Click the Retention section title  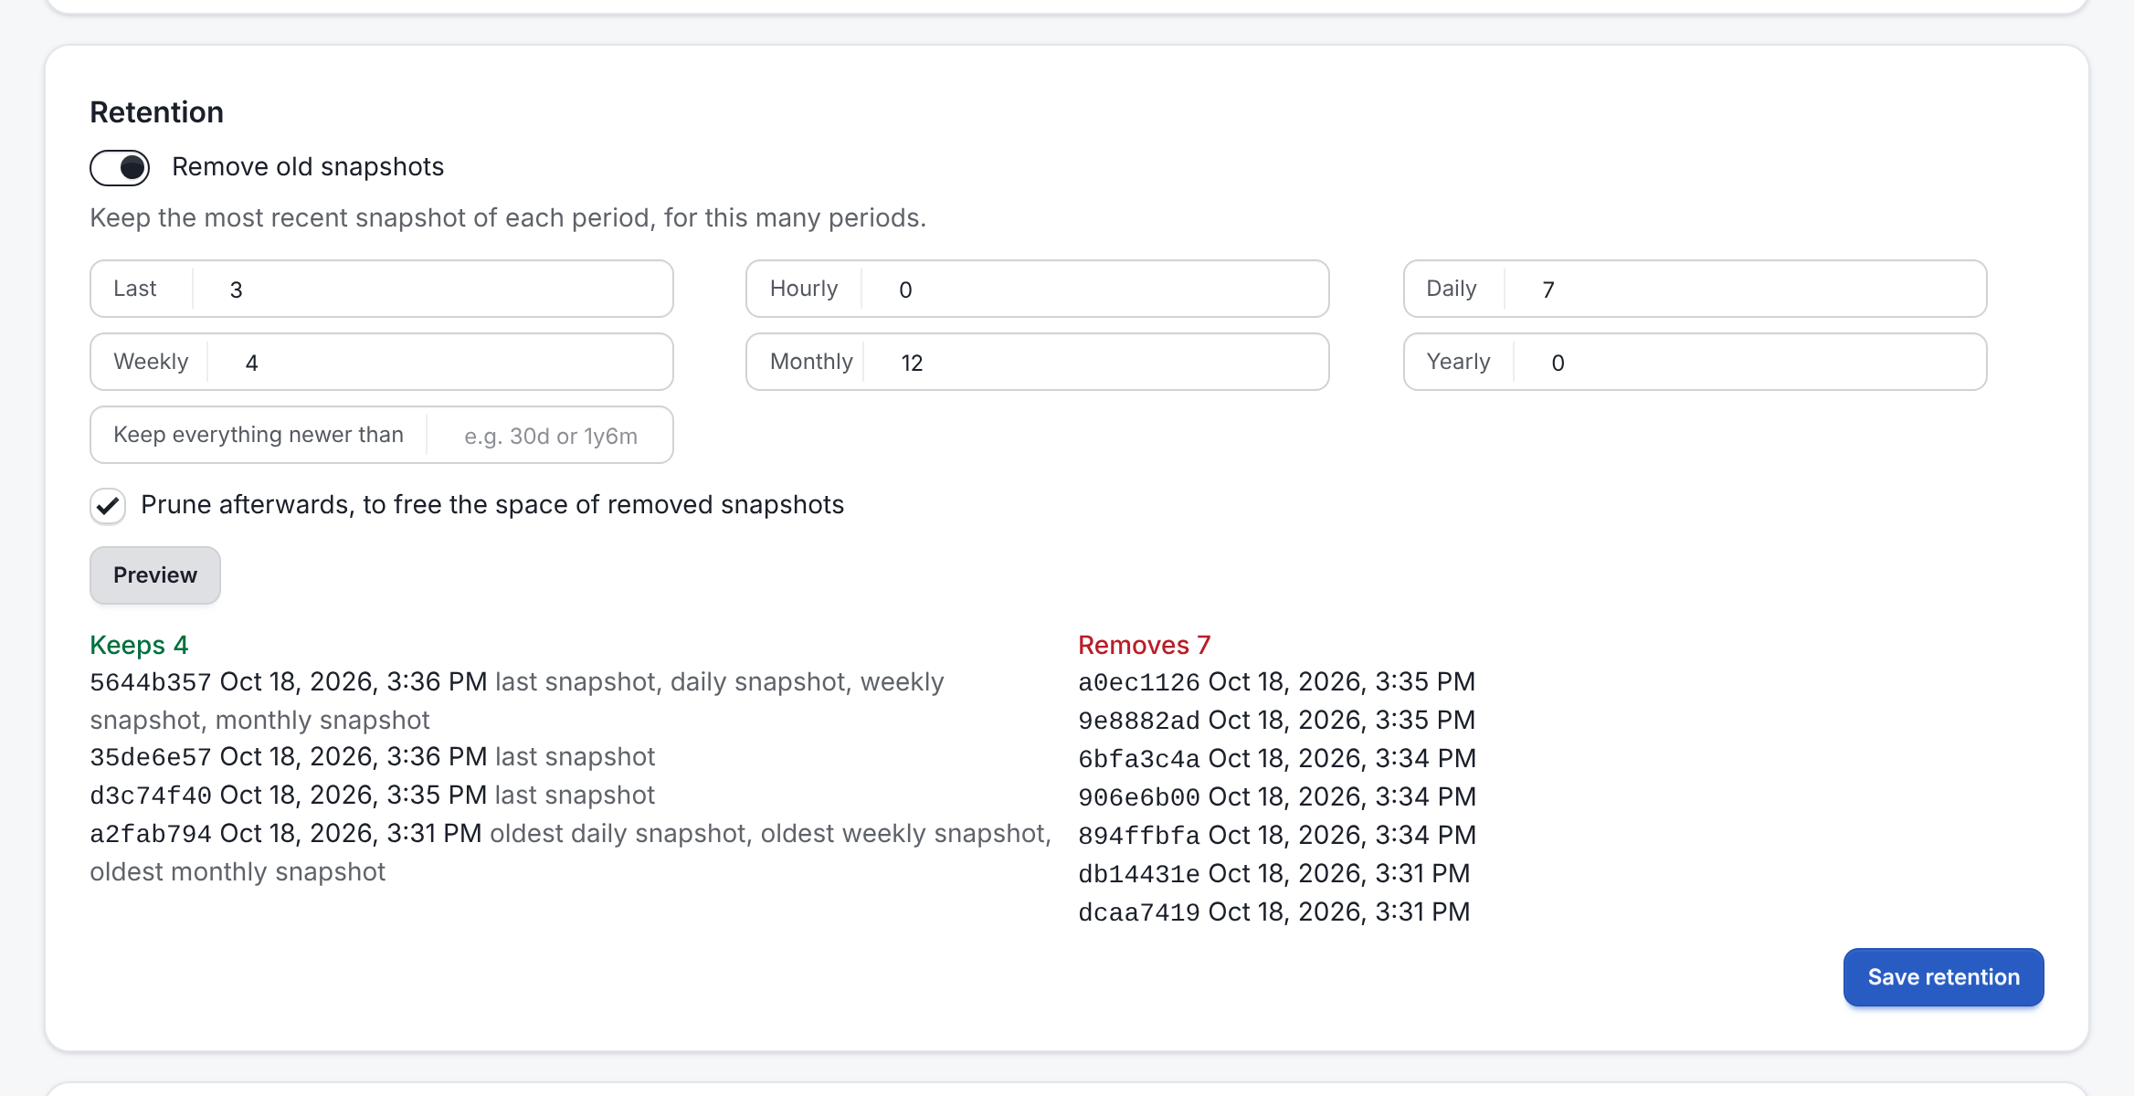[157, 112]
